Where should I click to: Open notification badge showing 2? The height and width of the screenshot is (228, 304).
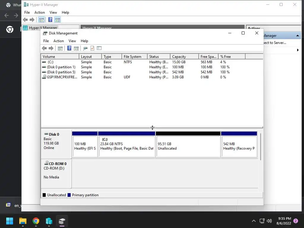point(296,221)
